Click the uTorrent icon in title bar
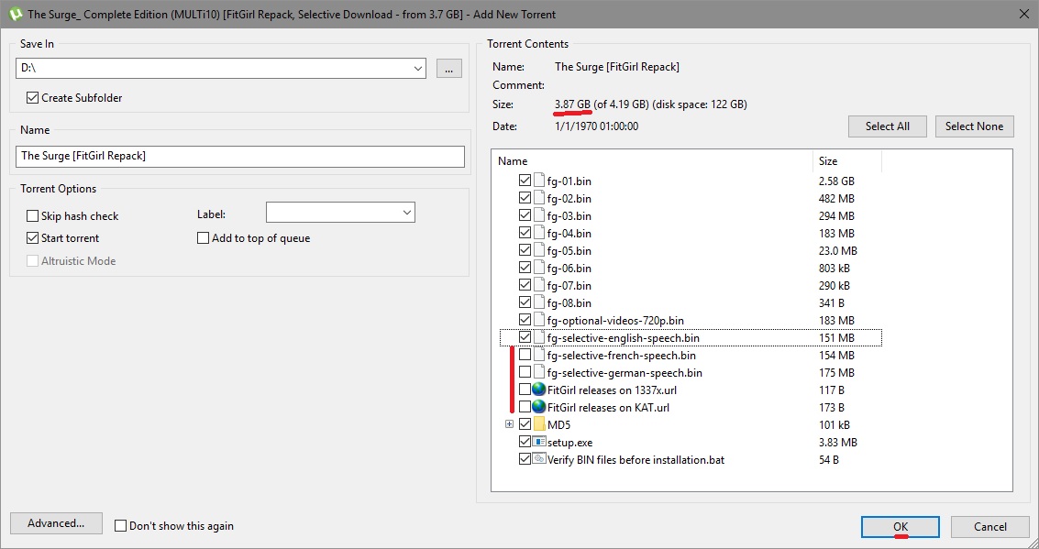This screenshot has height=549, width=1039. (16, 14)
